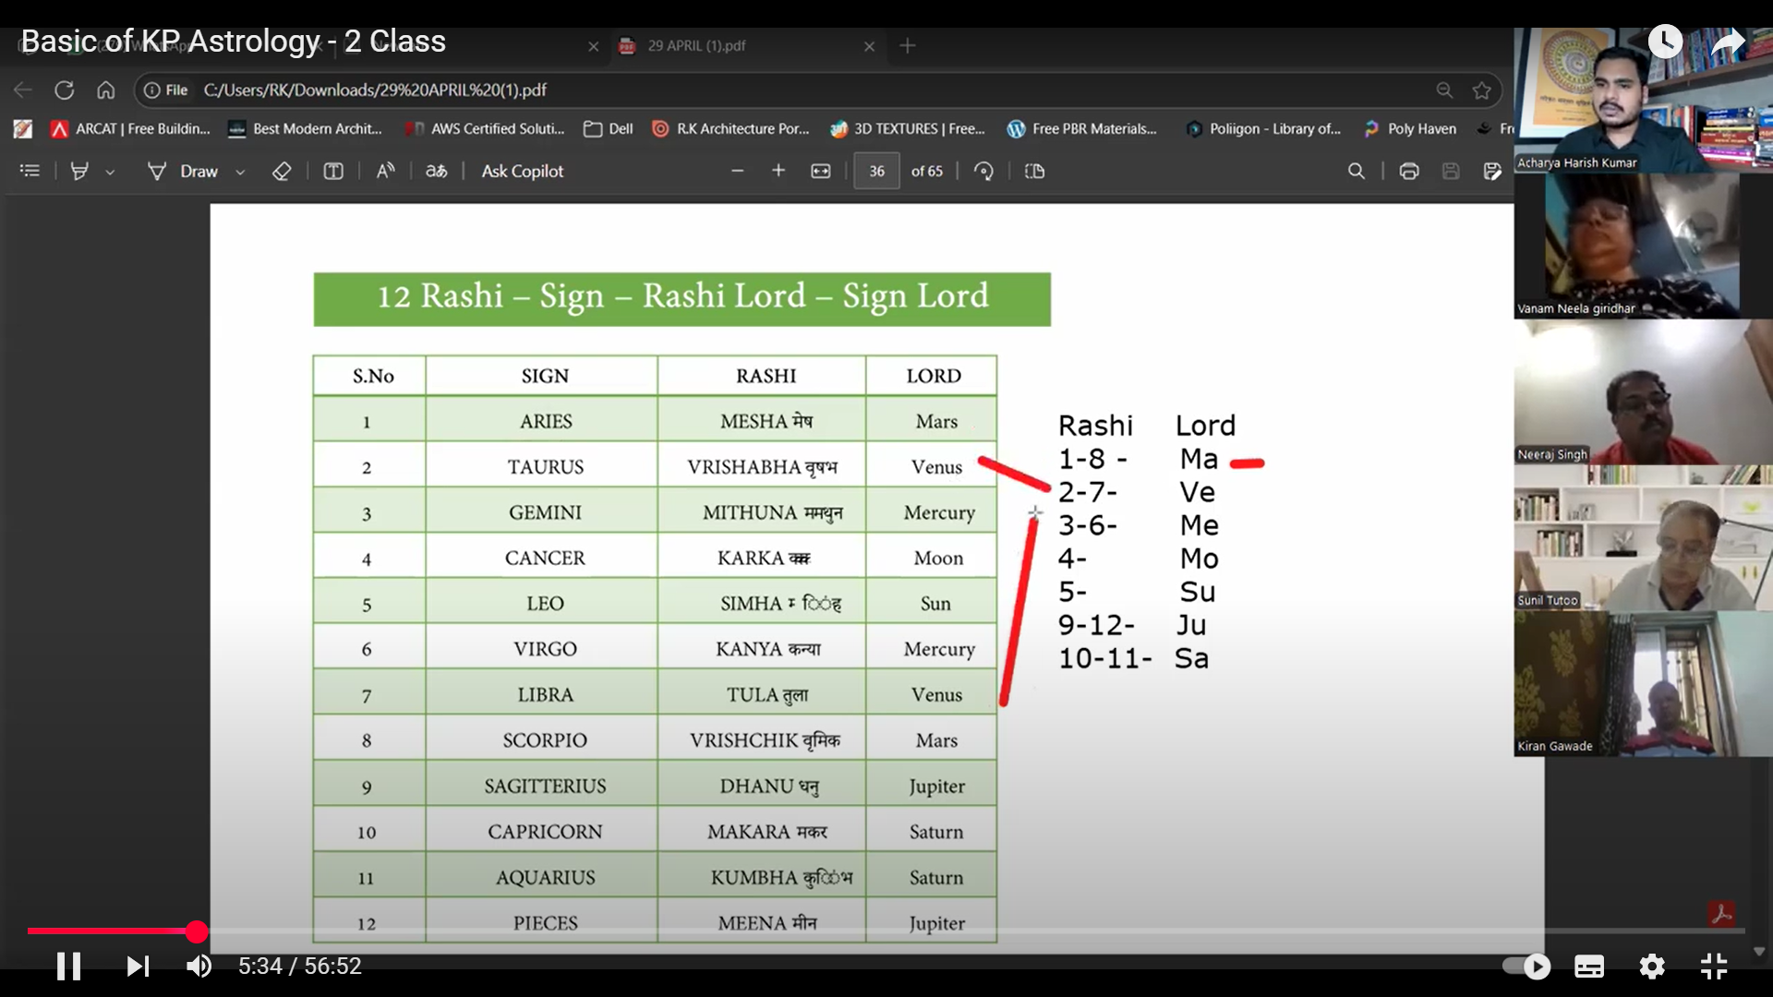Open R.K Architecture Por bookmark

pyautogui.click(x=730, y=129)
